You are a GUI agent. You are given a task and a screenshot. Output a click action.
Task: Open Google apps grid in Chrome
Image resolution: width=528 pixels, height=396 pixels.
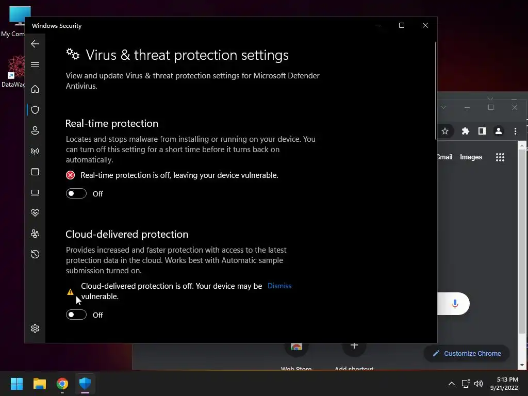500,157
